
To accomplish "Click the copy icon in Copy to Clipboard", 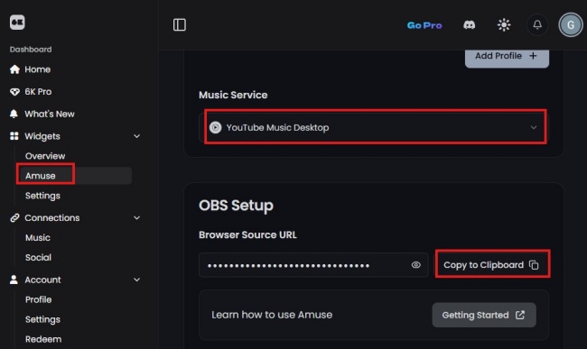I will coord(534,265).
